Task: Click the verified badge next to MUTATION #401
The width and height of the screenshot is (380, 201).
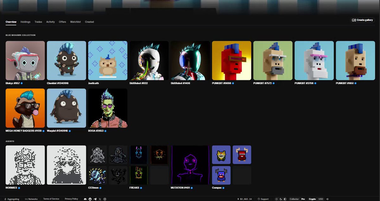Action: [192, 188]
